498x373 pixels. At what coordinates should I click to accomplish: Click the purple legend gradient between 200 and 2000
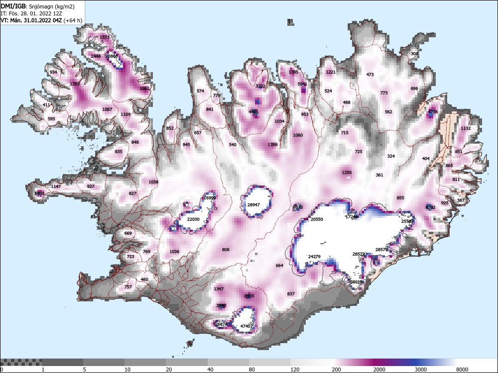[x=353, y=362]
